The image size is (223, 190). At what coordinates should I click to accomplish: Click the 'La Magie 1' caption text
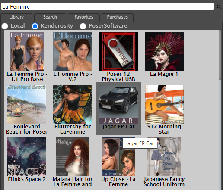tap(164, 74)
